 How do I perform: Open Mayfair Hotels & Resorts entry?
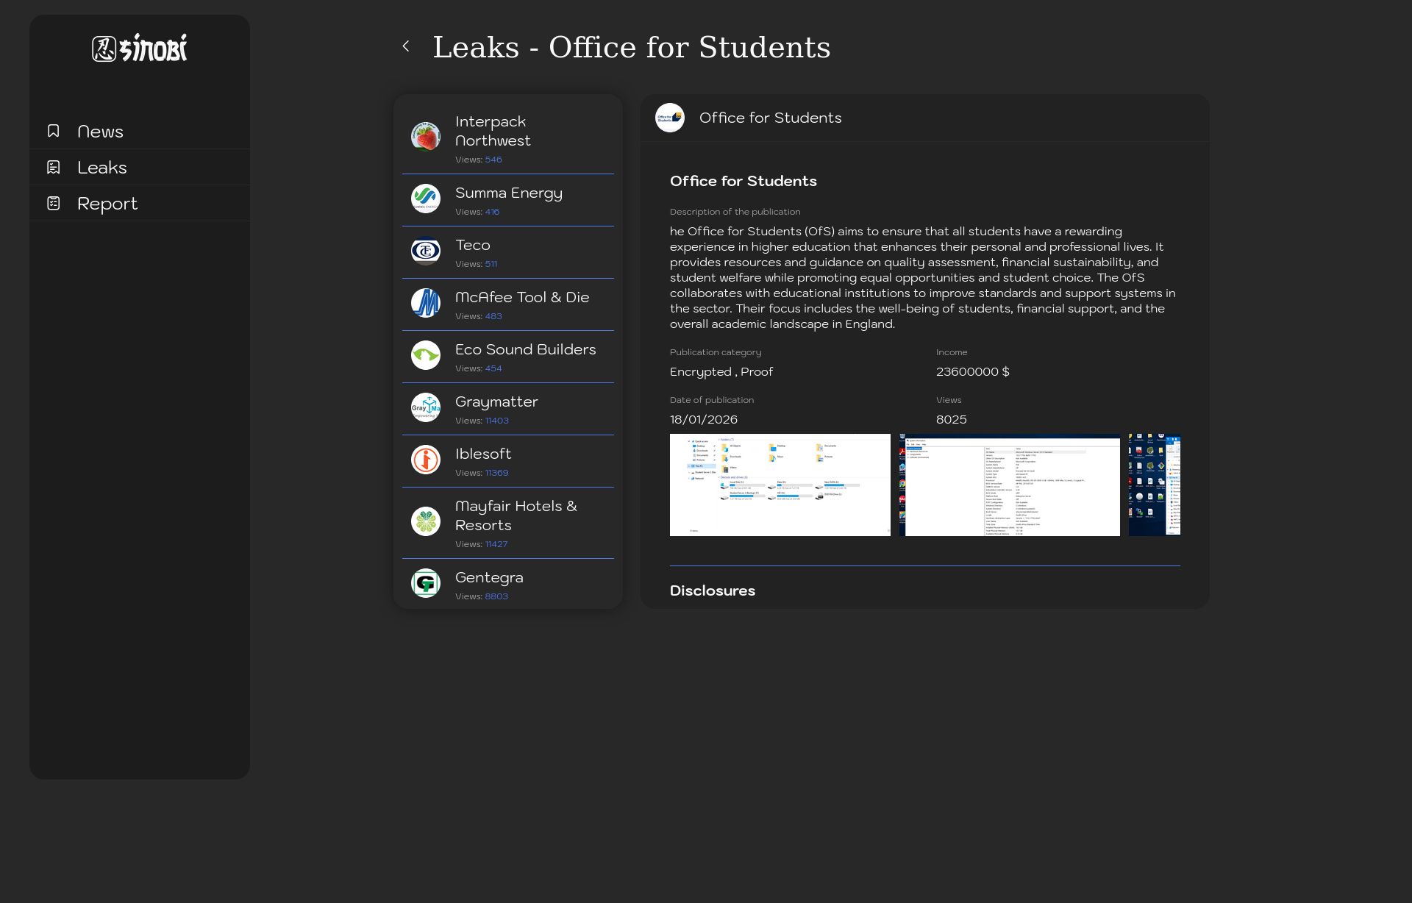(x=516, y=515)
